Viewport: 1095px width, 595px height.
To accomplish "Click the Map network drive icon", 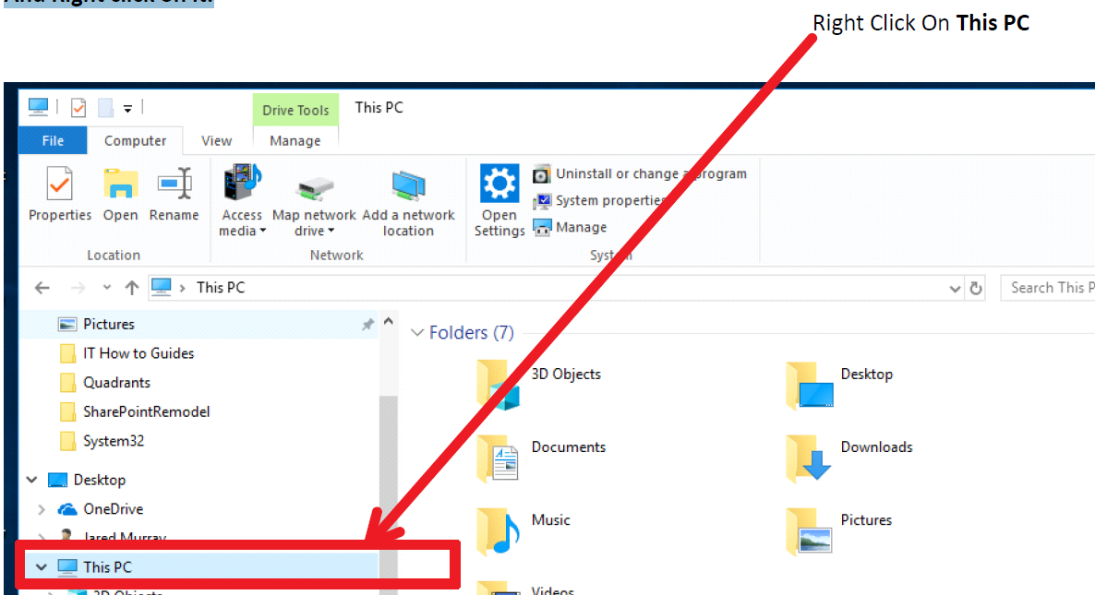I will click(314, 189).
